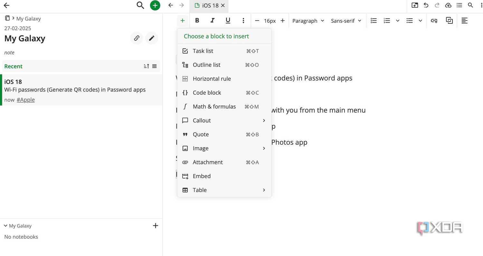Open more formatting options menu
483x256 pixels.
tap(243, 21)
